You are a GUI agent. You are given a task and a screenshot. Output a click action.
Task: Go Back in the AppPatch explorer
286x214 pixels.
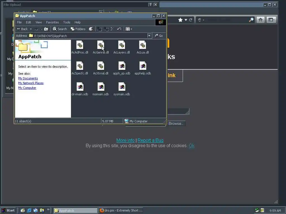(x=22, y=29)
